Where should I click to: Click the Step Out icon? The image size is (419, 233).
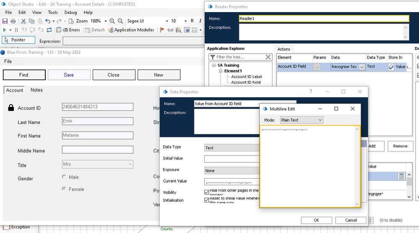click(41, 30)
